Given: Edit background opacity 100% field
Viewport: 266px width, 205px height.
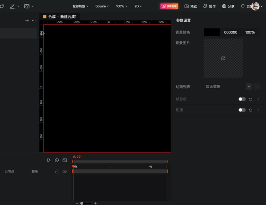Looking at the screenshot, I should point(250,32).
